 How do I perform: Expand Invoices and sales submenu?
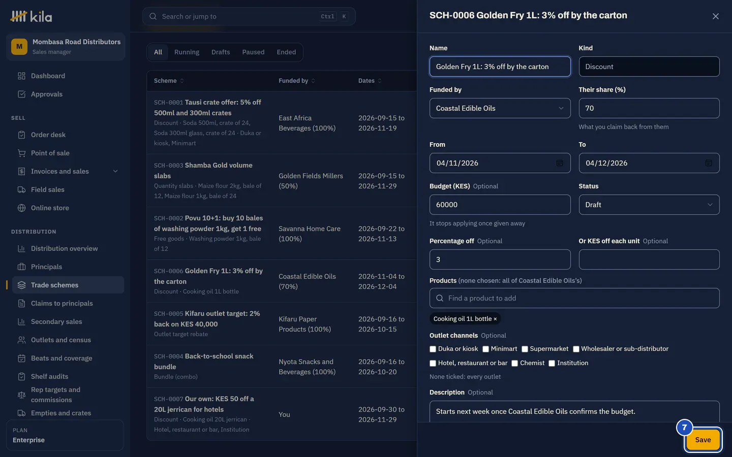pyautogui.click(x=115, y=171)
